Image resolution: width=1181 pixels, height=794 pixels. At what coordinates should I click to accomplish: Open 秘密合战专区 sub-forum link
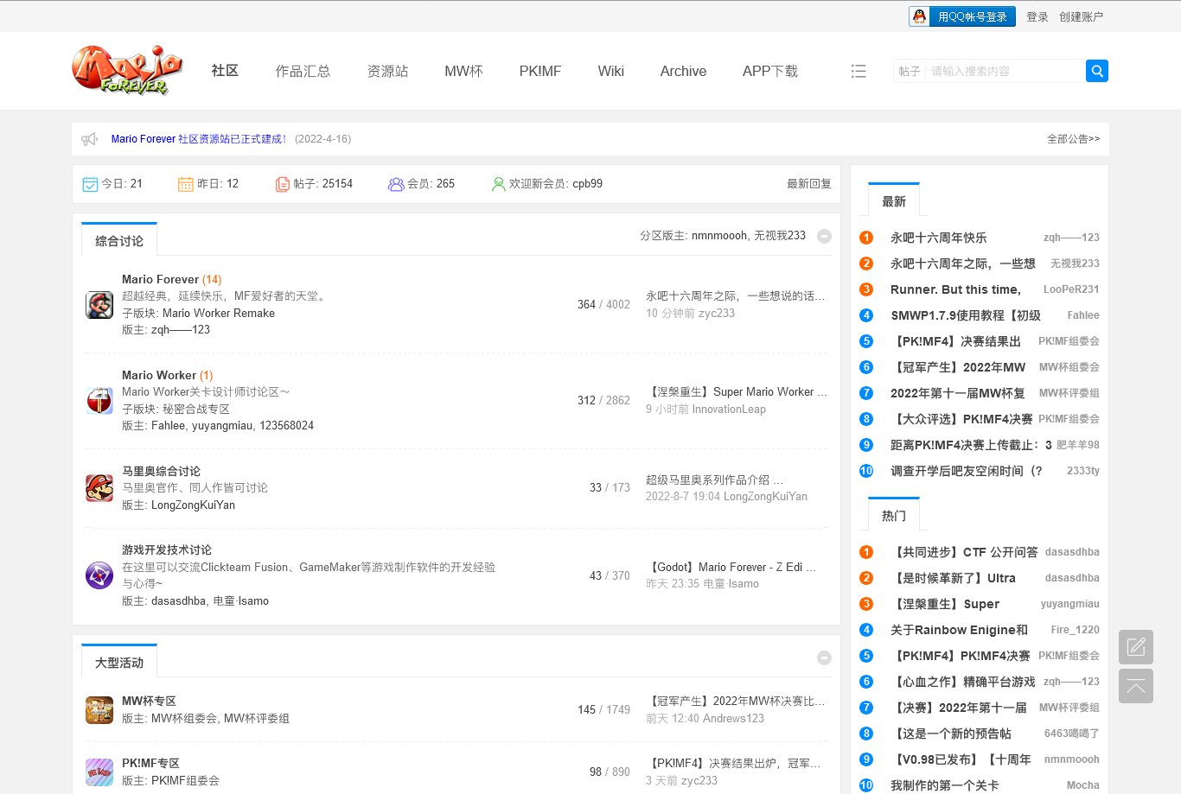tap(196, 409)
